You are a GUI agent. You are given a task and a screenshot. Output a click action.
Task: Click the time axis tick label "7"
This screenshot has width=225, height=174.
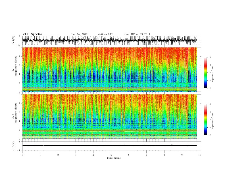point(147,155)
